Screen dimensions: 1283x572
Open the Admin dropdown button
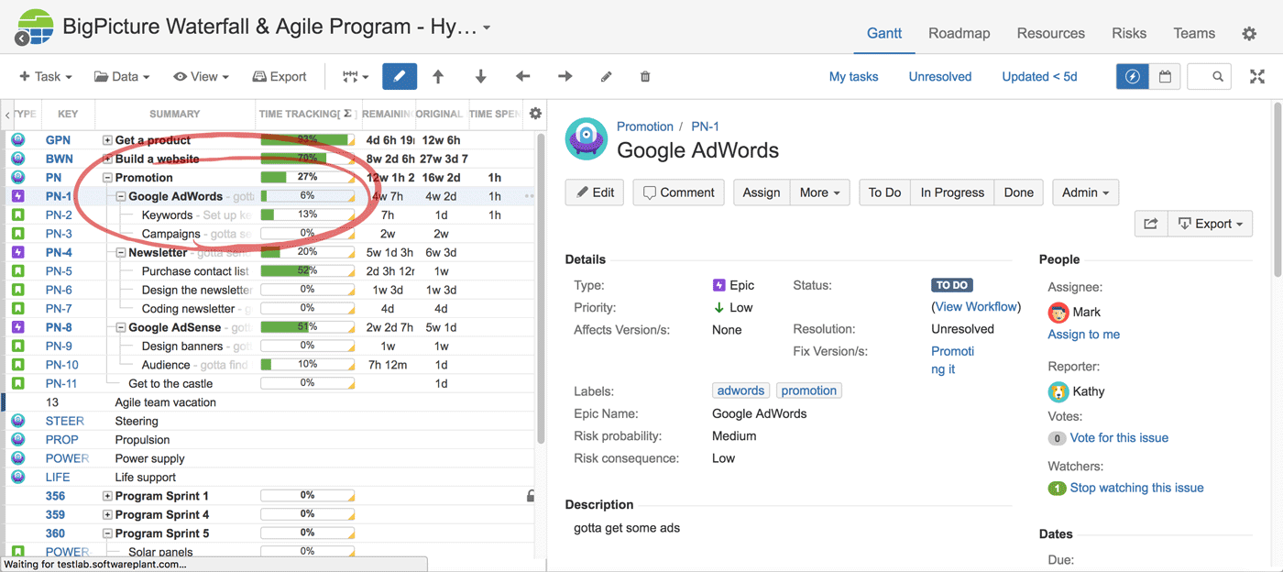coord(1086,192)
